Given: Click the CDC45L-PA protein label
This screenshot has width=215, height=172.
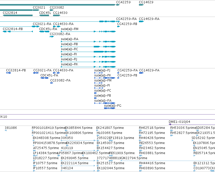Looking at the screenshot, I should click(x=49, y=75).
